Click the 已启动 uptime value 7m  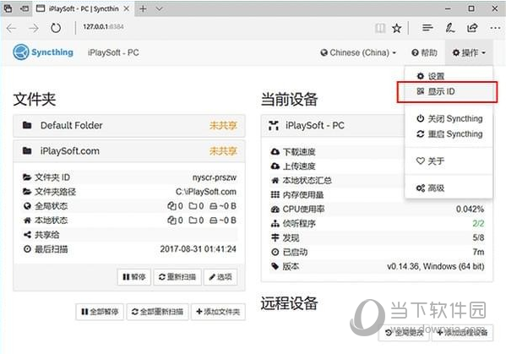click(x=479, y=252)
